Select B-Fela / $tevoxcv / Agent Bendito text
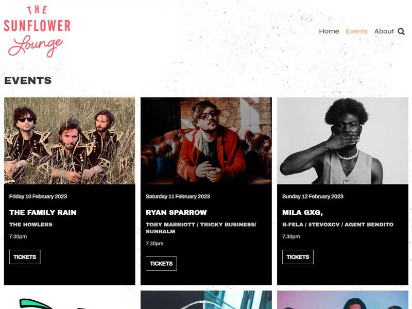The width and height of the screenshot is (412, 309). pyautogui.click(x=338, y=225)
